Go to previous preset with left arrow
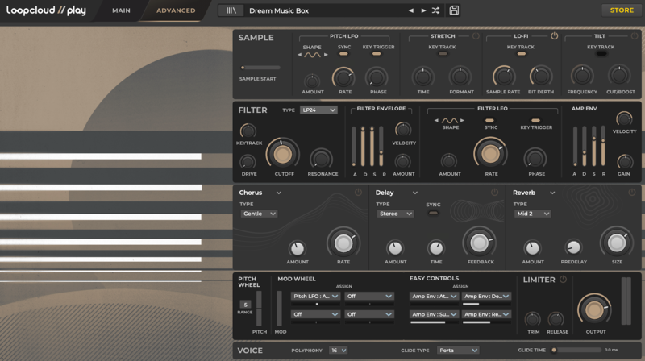 (410, 10)
